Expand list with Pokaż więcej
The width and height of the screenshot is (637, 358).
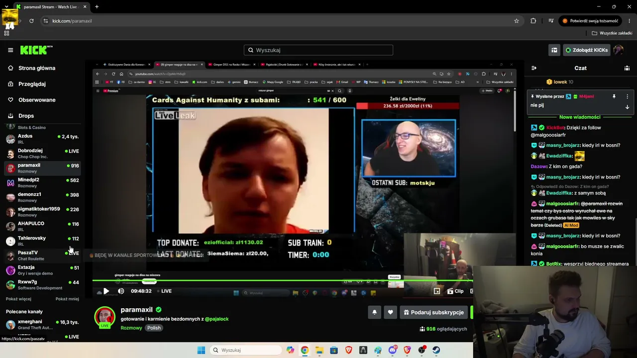(18, 299)
